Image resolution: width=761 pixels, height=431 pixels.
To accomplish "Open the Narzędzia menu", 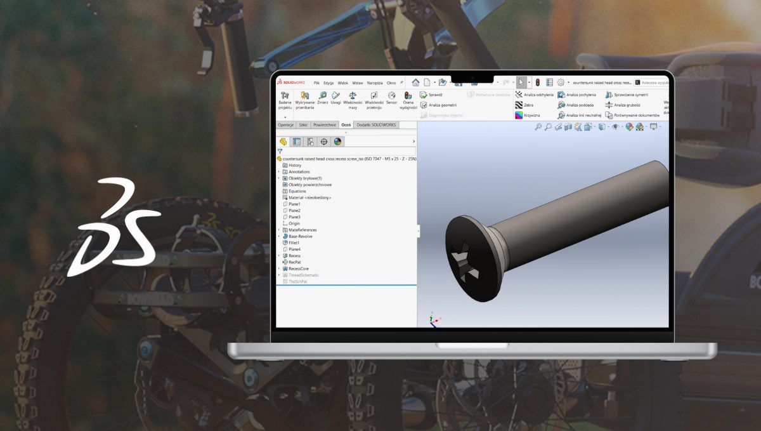I will point(375,83).
